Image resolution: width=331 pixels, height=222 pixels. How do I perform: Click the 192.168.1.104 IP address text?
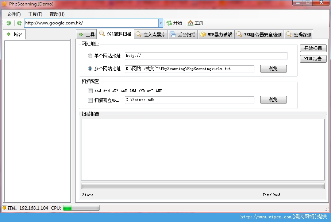pos(34,208)
